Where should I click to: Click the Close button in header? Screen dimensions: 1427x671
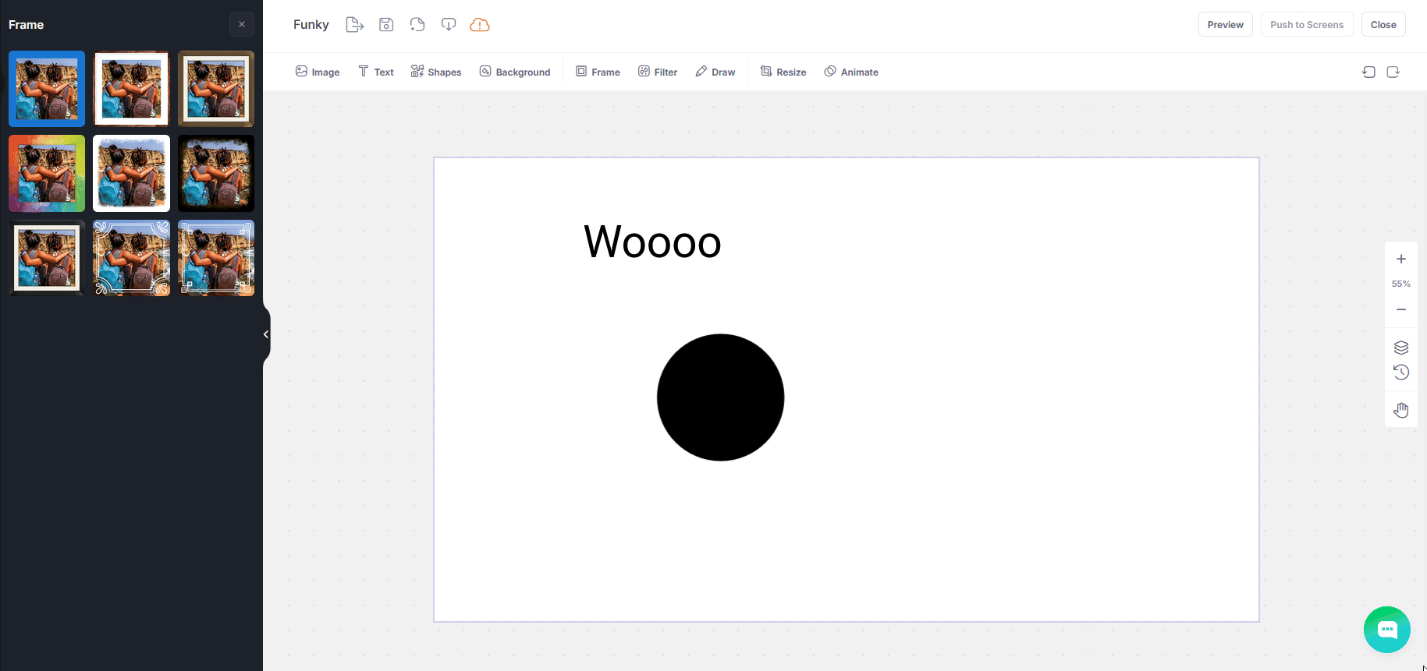coord(1383,25)
